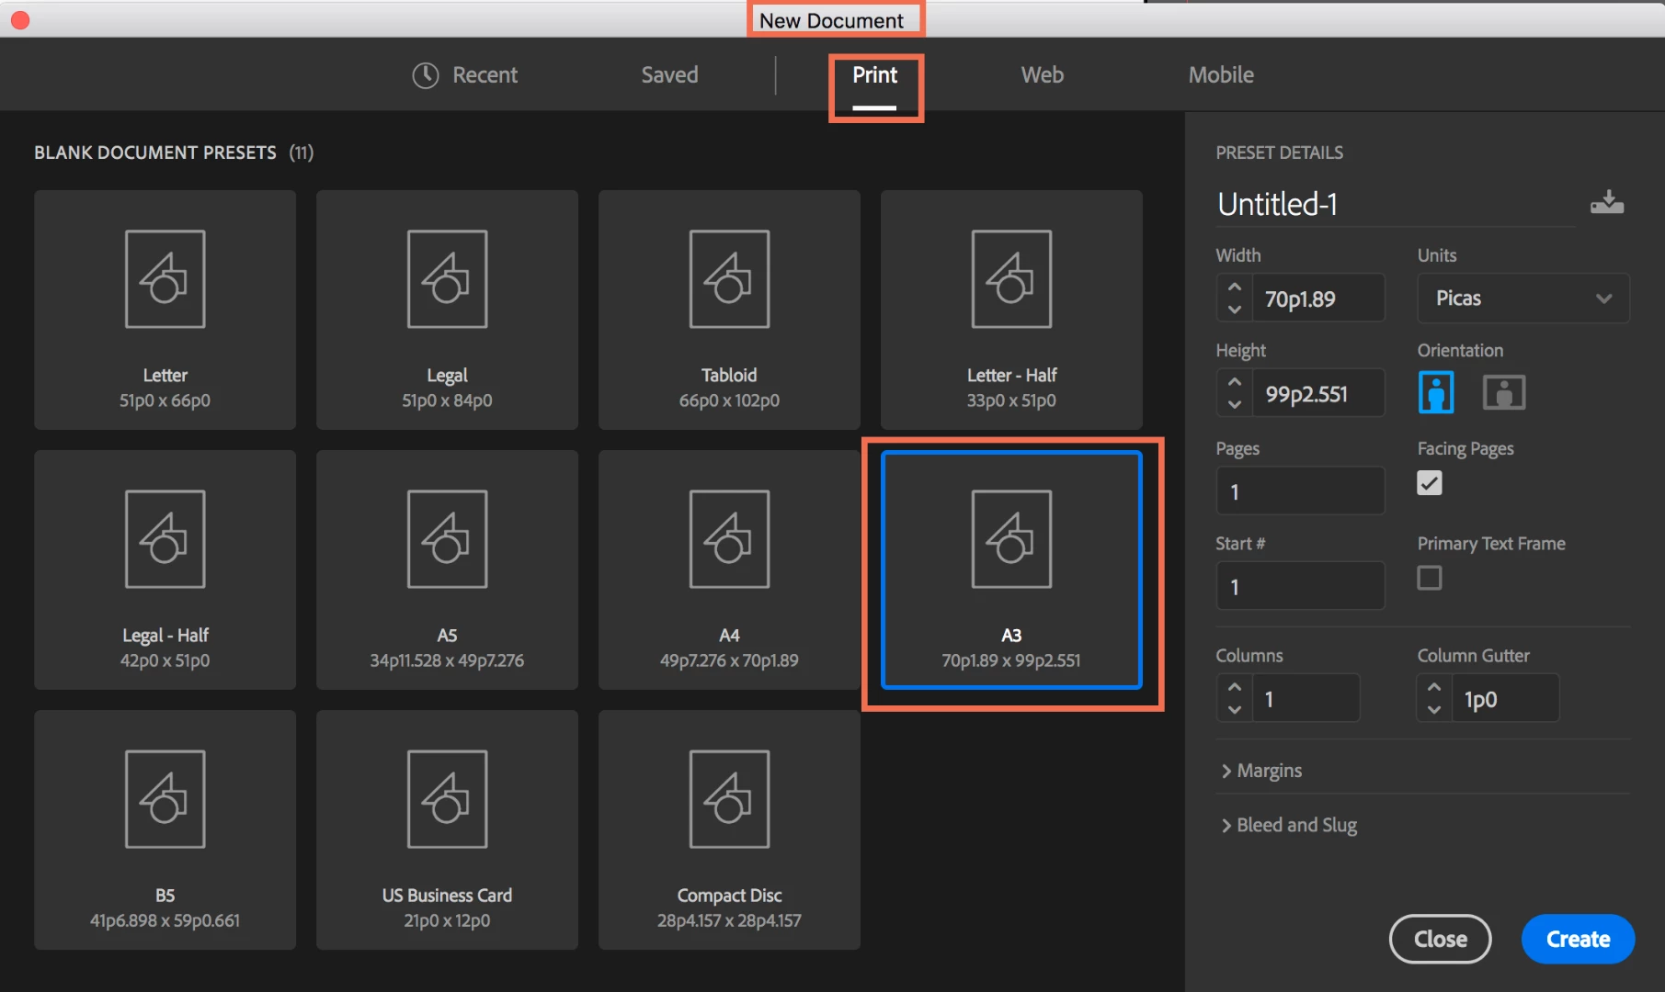Click the Create button

pyautogui.click(x=1578, y=939)
